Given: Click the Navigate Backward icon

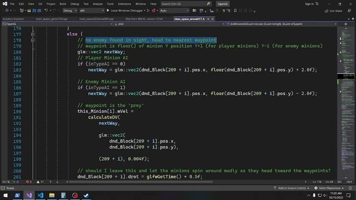Looking at the screenshot, I should pos(7,11).
